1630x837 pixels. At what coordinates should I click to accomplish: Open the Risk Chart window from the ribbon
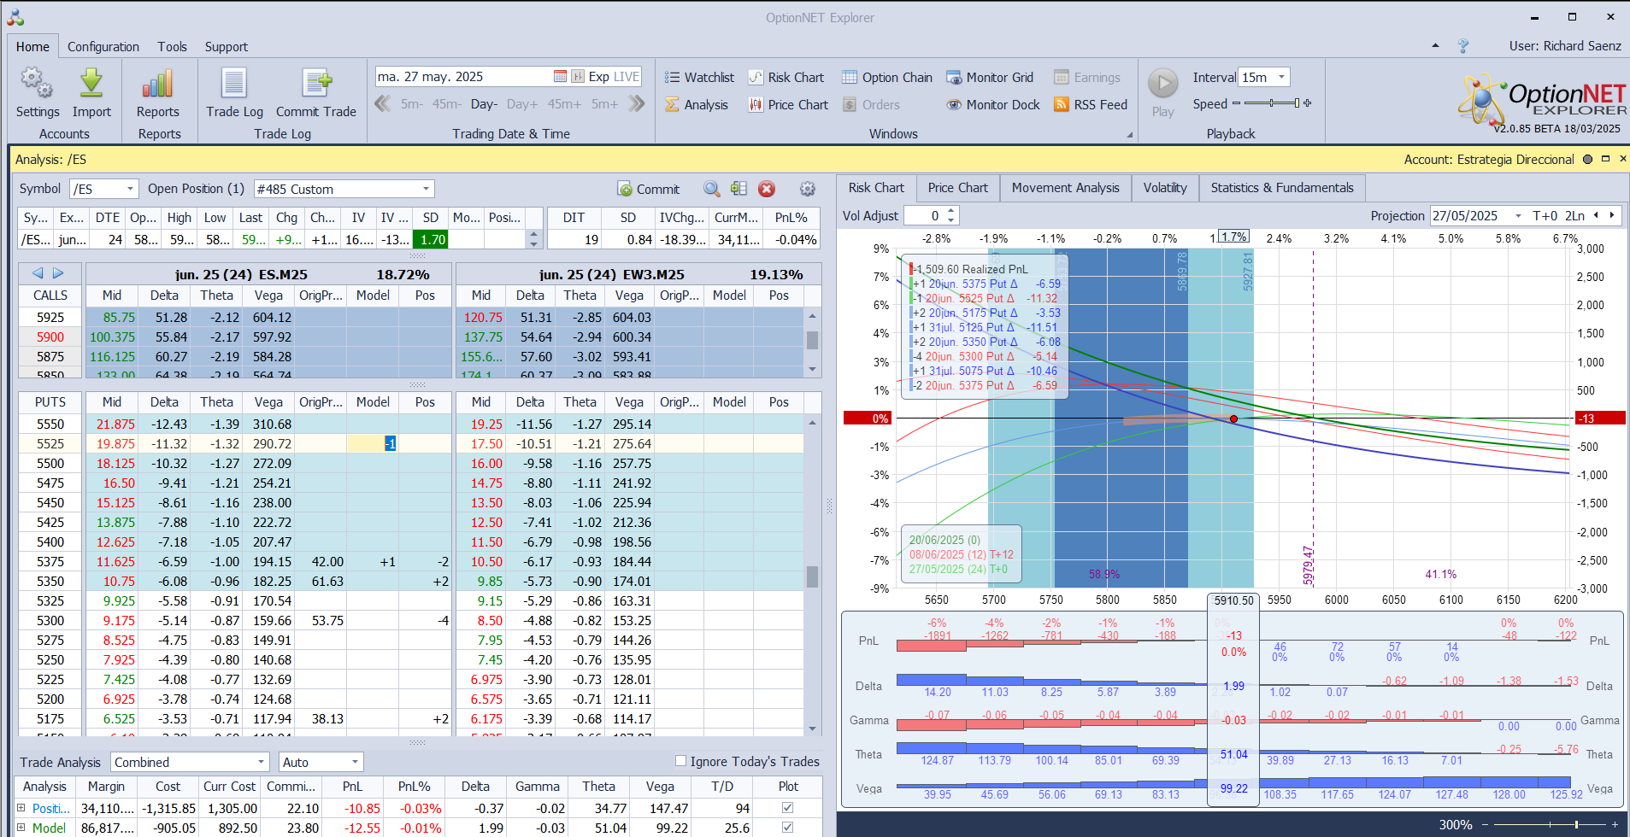786,77
